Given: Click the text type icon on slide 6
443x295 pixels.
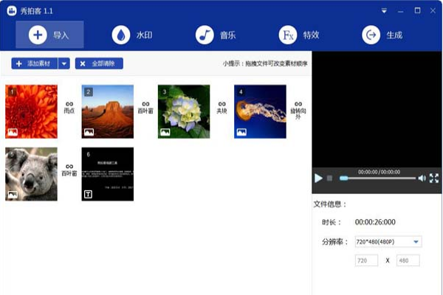Looking at the screenshot, I should tap(88, 194).
